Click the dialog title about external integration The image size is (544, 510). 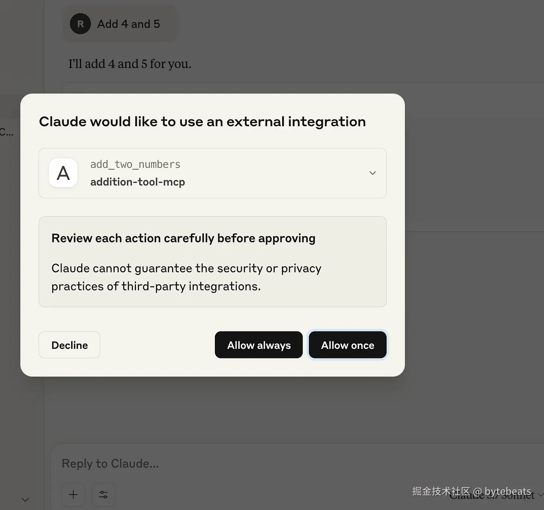[x=202, y=122]
